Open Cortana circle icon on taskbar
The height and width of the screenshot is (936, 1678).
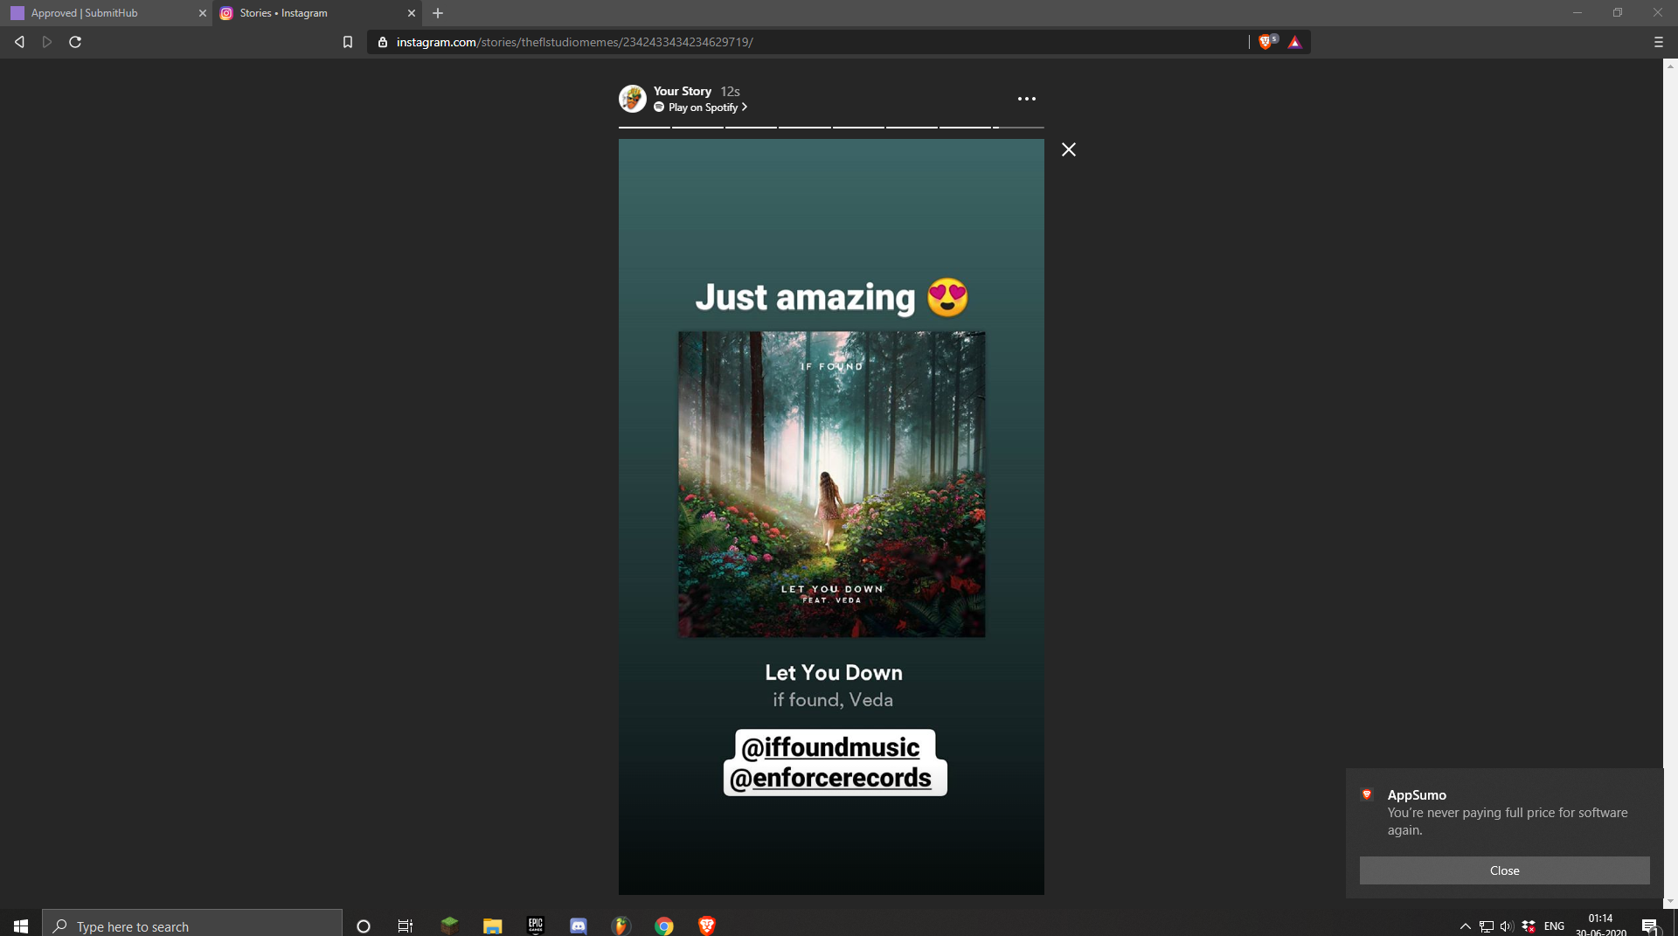tap(364, 926)
